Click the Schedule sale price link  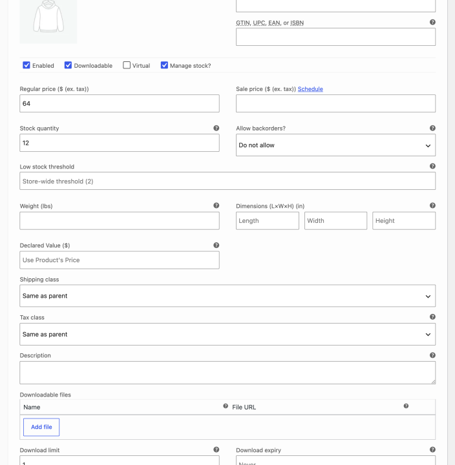click(x=310, y=89)
